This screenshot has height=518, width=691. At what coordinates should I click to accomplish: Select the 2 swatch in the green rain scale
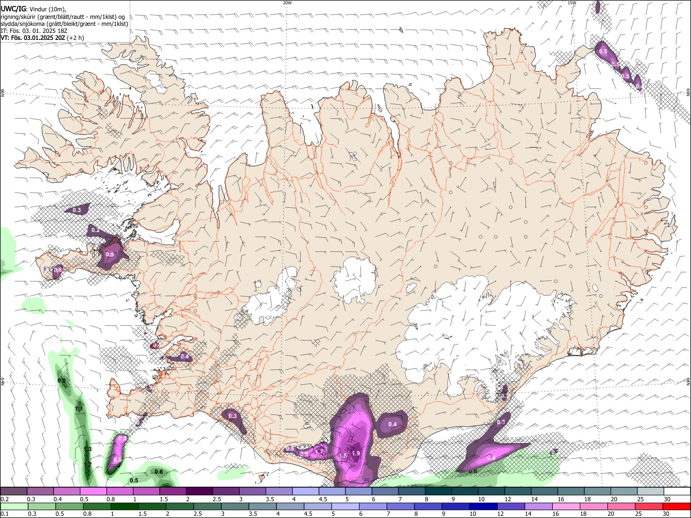point(180,506)
